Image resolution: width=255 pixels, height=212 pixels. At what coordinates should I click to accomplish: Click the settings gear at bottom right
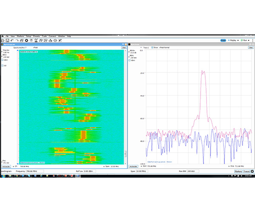pyautogui.click(x=252, y=171)
